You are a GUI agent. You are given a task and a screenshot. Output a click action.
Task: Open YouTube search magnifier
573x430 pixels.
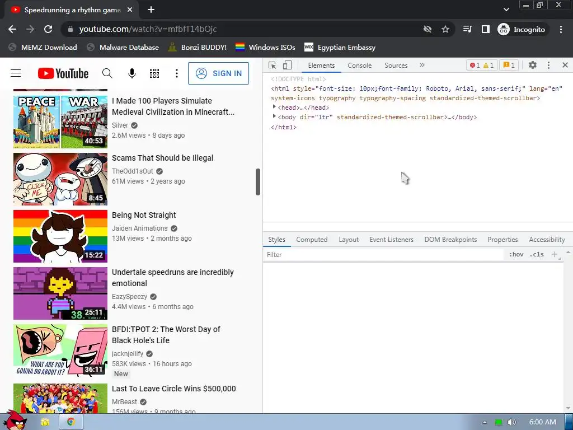pyautogui.click(x=107, y=73)
